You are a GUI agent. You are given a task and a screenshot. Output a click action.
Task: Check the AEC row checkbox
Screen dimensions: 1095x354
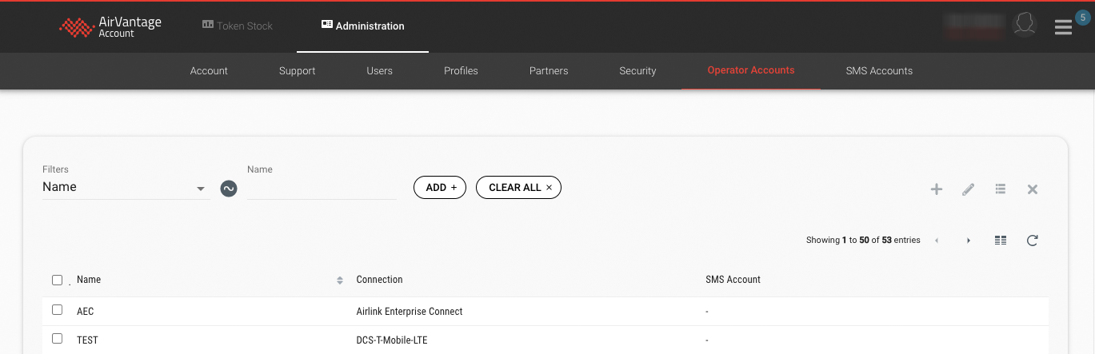(57, 310)
